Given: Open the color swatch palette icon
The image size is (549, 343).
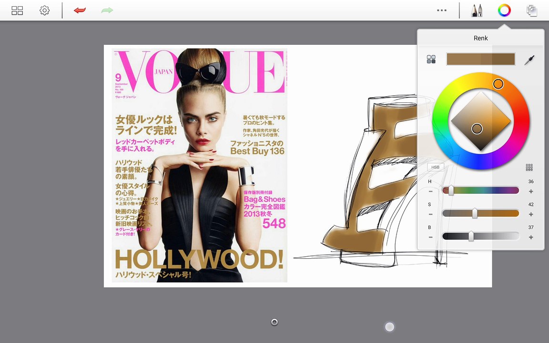Looking at the screenshot, I should [x=431, y=59].
